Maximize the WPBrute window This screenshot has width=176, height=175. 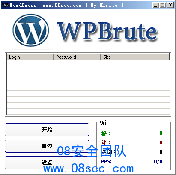pos(163,5)
